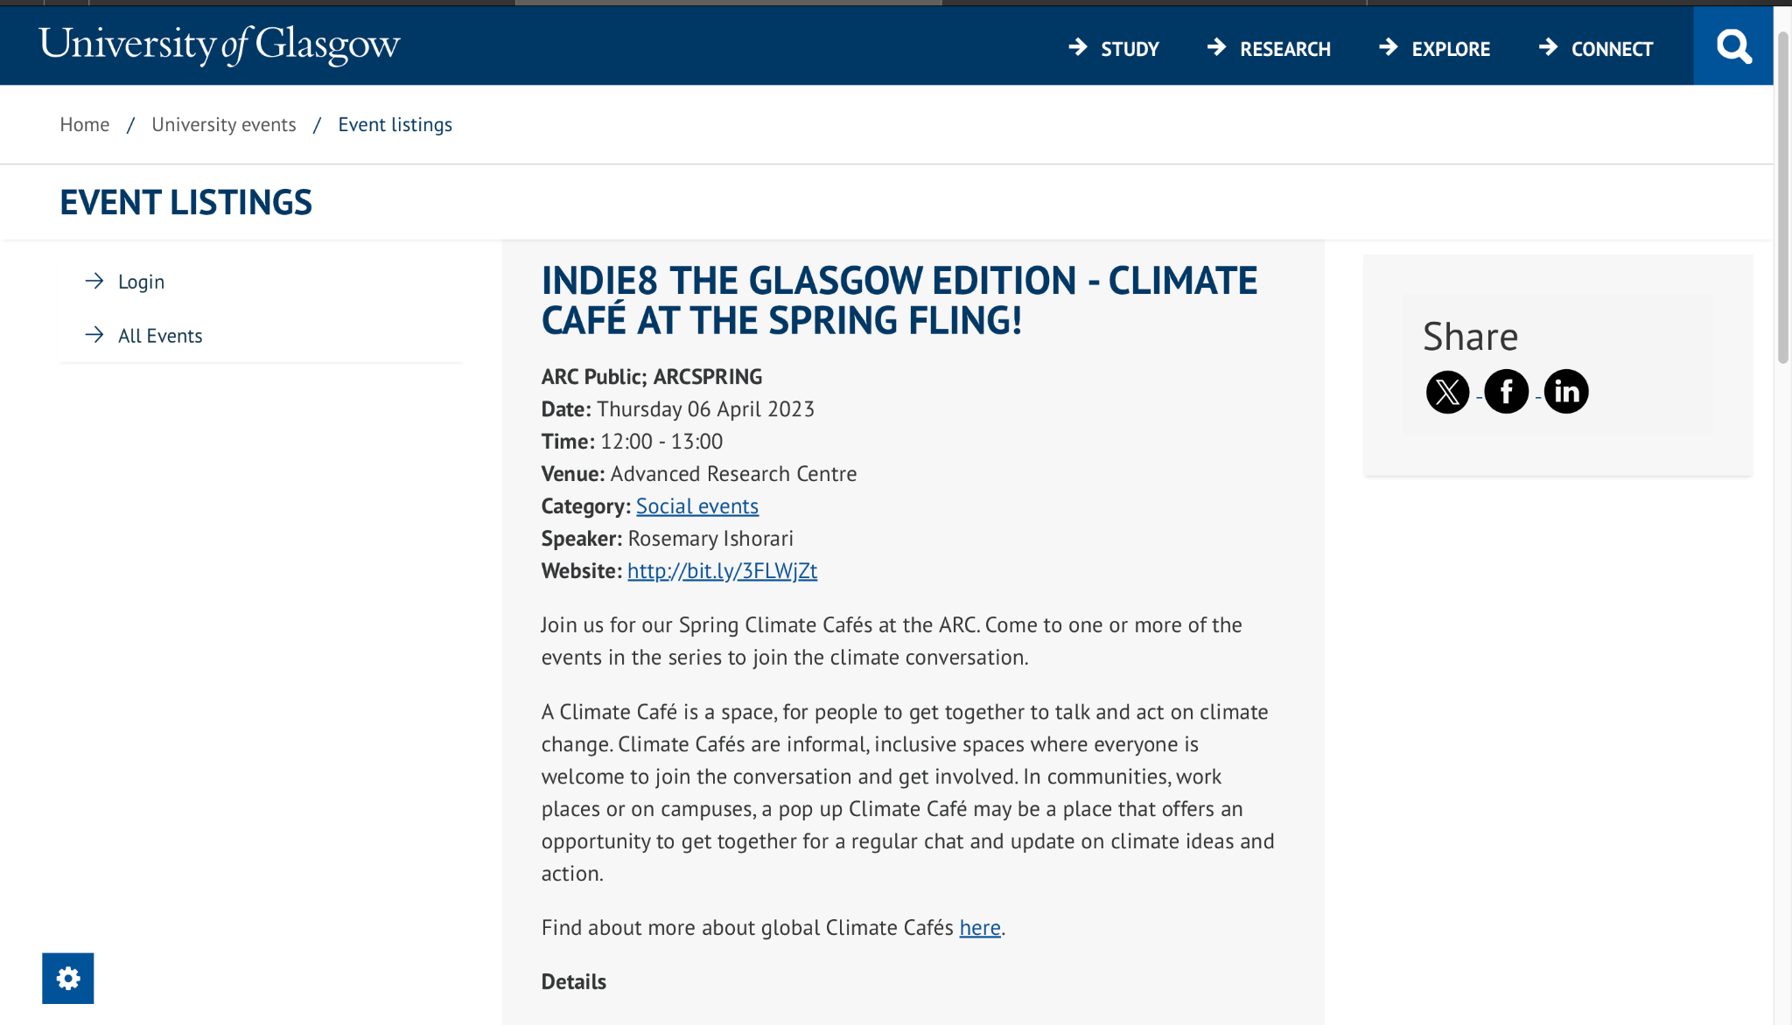The height and width of the screenshot is (1025, 1792).
Task: Click the arrow icon beside All Events
Action: coord(94,335)
